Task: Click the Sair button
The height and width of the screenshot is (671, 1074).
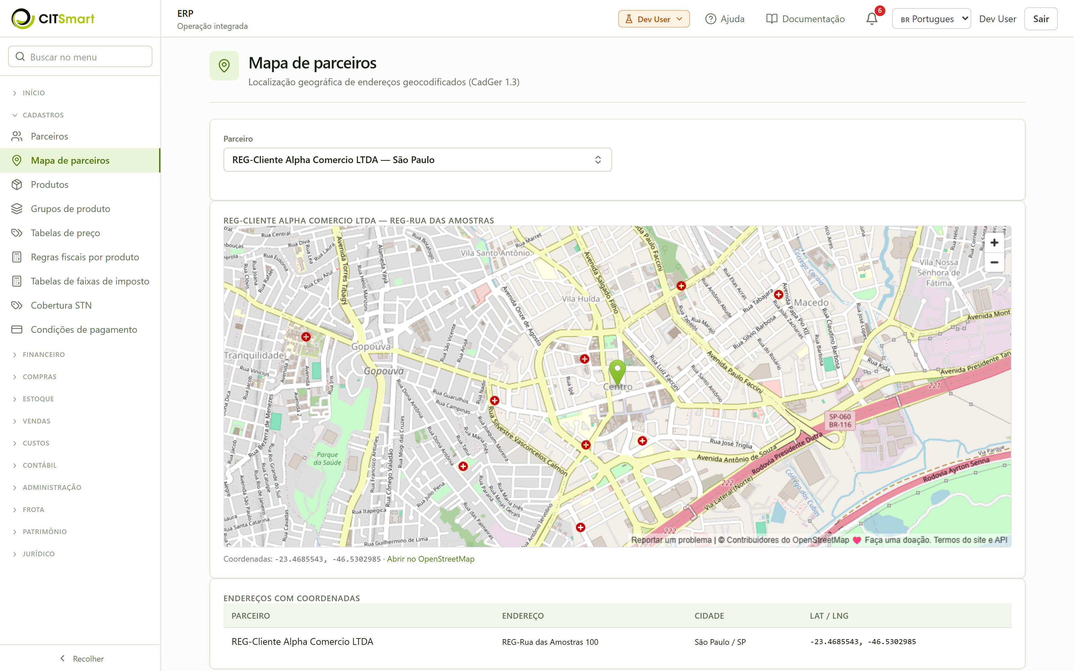Action: coord(1041,19)
